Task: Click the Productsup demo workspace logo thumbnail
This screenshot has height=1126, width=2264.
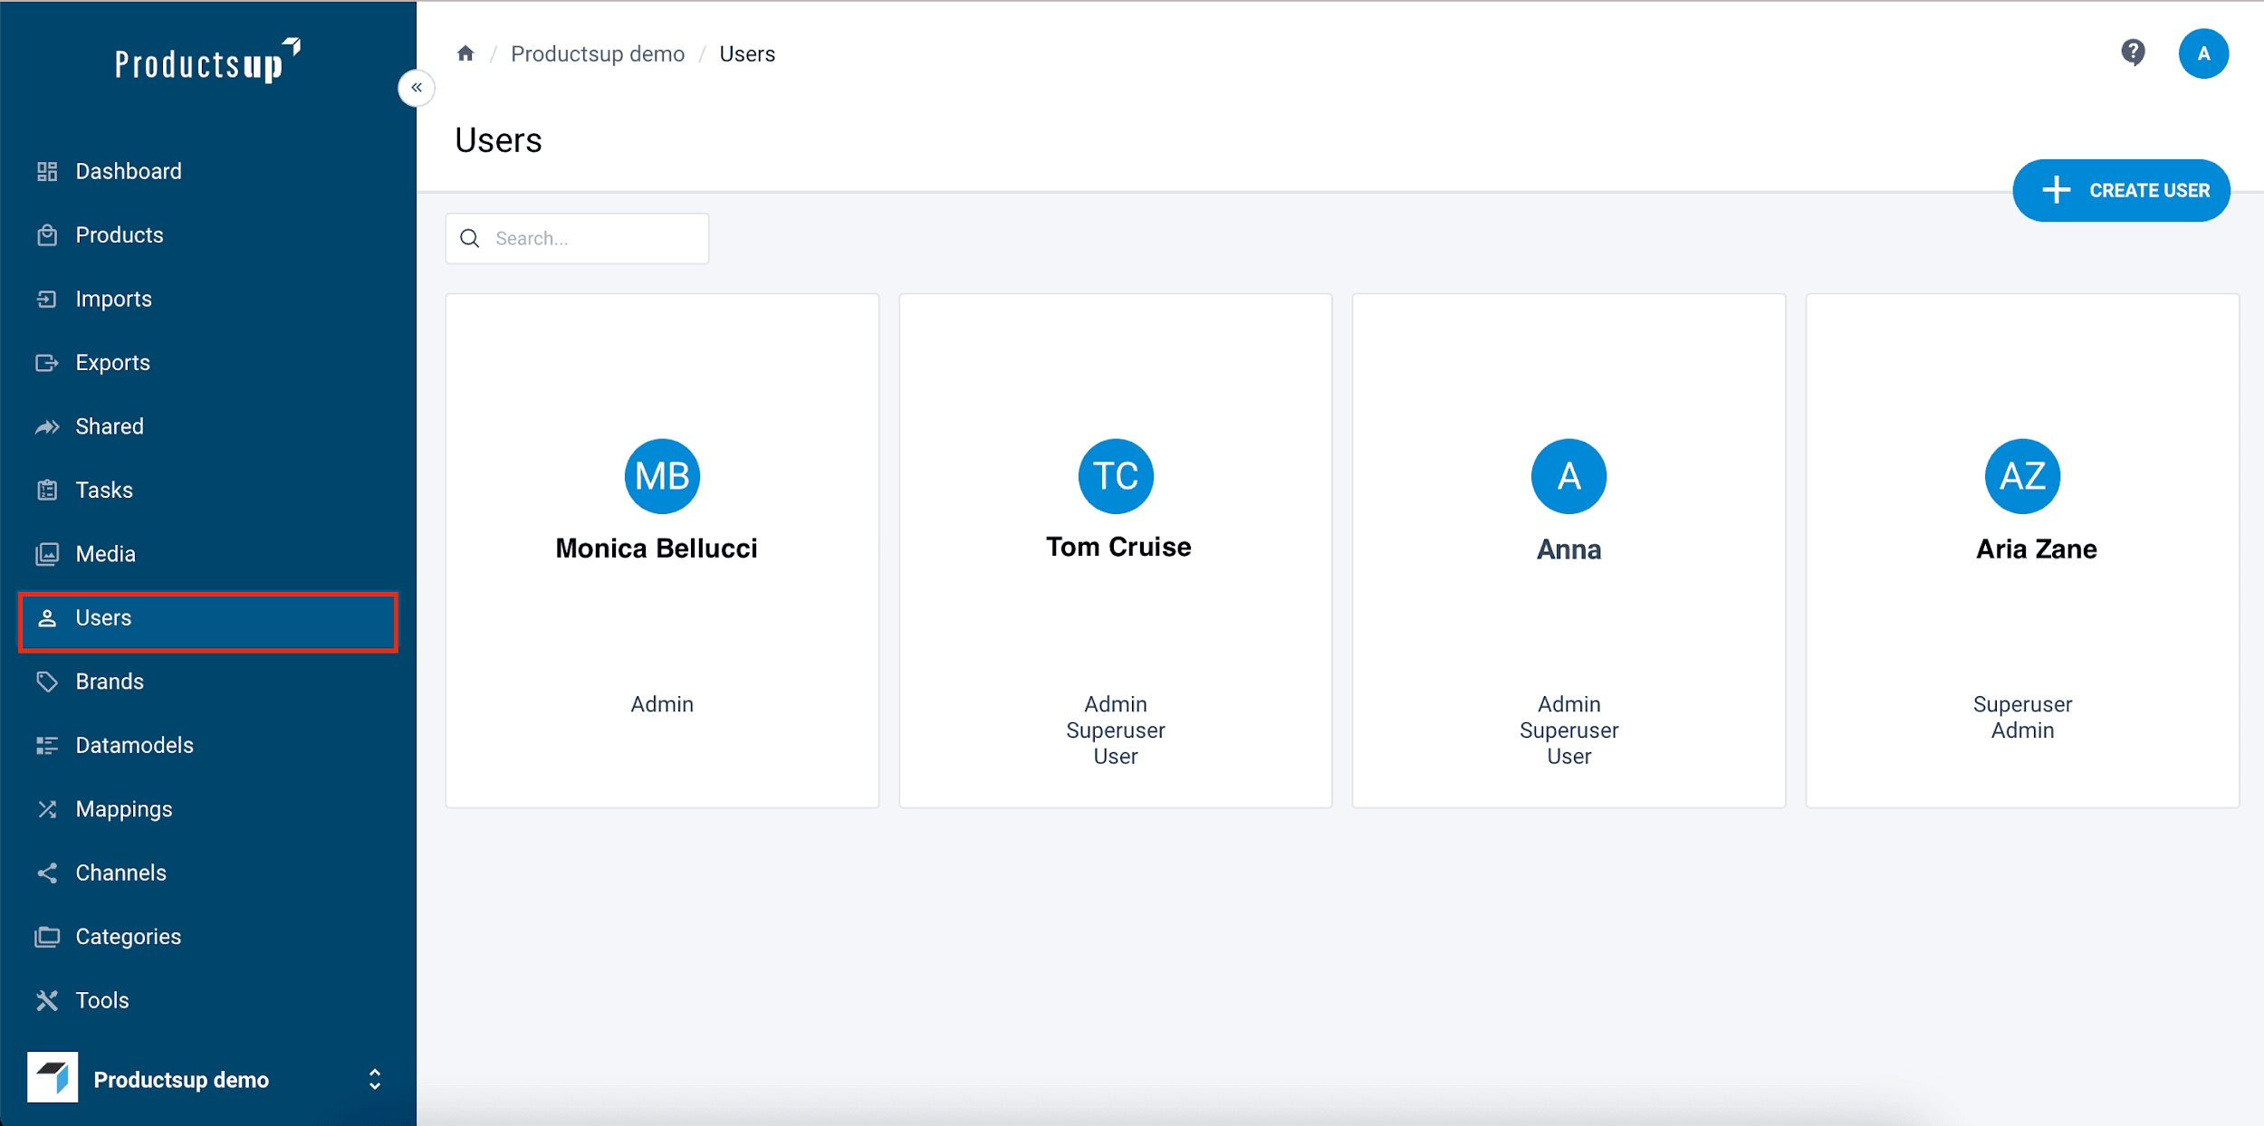Action: 53,1077
